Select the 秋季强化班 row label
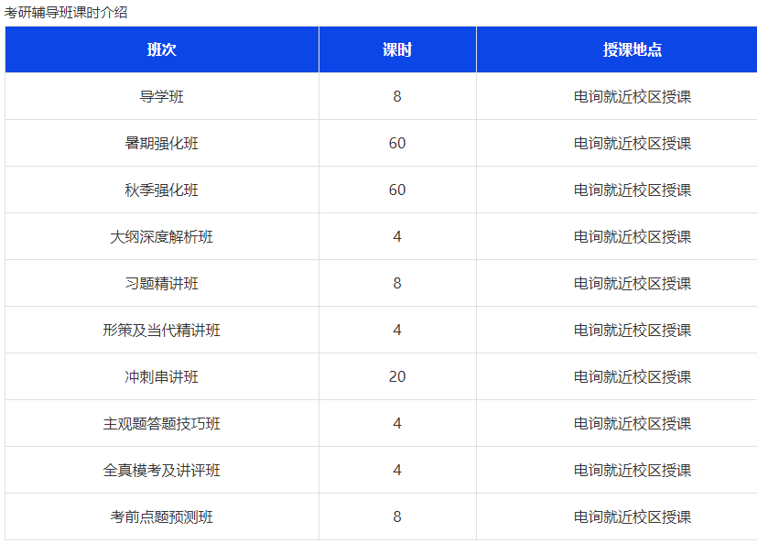The image size is (757, 554). tap(160, 190)
